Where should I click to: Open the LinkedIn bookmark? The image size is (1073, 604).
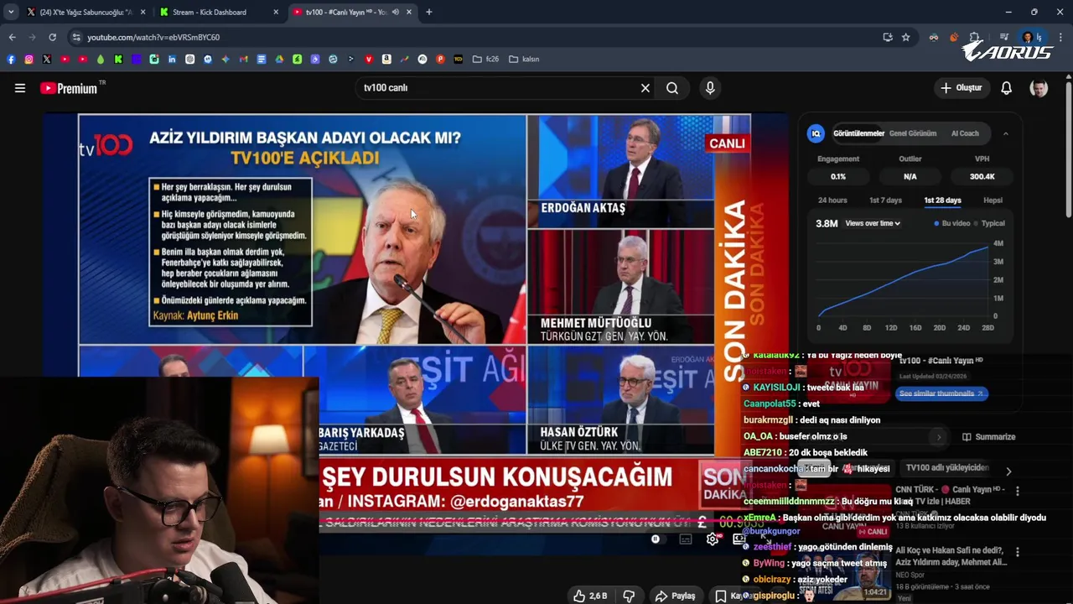(172, 59)
